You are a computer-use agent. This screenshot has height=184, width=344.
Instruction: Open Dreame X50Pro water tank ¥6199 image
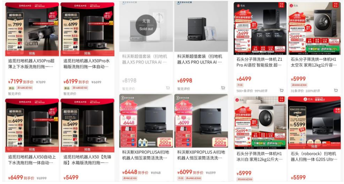pos(87,29)
